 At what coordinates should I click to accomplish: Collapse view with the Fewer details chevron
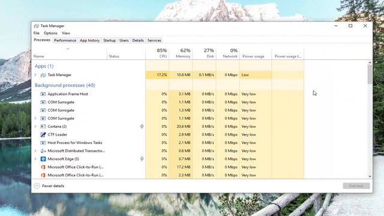coord(37,186)
